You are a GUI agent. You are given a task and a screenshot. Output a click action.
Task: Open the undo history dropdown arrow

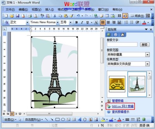point(82,16)
